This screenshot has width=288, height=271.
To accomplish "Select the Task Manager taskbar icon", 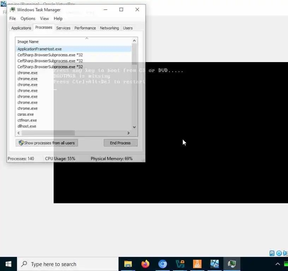I will (x=232, y=264).
